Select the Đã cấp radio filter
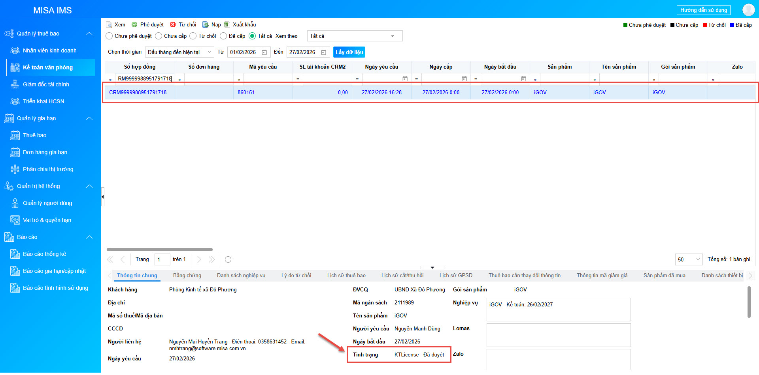 [223, 36]
